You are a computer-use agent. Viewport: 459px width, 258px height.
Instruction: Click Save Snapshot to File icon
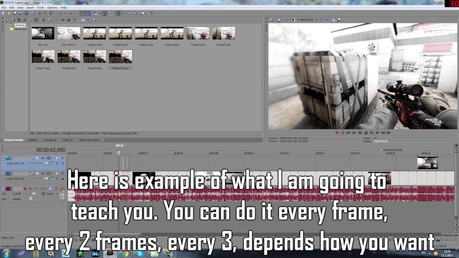pyautogui.click(x=339, y=20)
